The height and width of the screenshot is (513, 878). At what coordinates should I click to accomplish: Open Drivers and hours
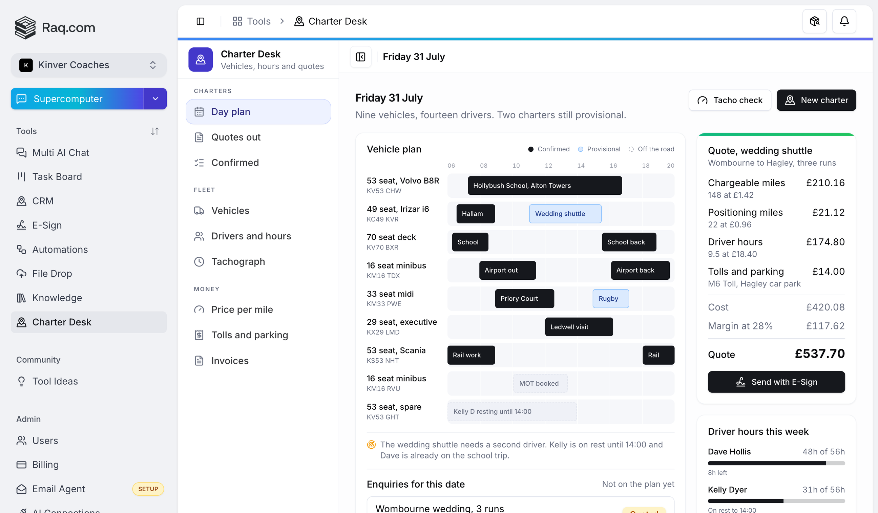[x=258, y=236]
